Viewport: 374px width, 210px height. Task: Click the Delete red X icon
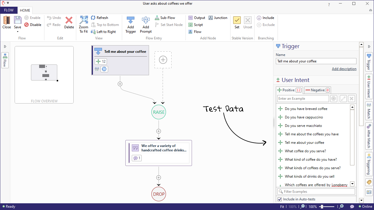click(69, 20)
